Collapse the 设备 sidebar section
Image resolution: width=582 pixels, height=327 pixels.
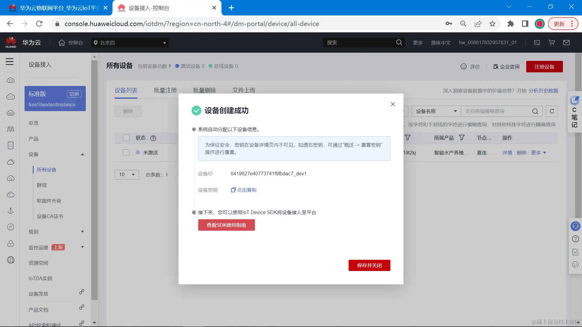coord(82,154)
